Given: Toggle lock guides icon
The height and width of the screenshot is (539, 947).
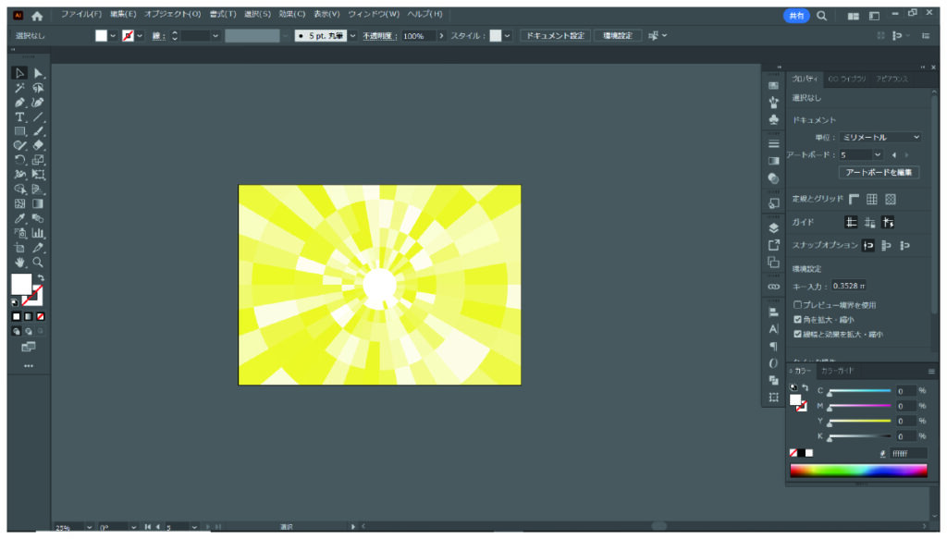Looking at the screenshot, I should click(869, 222).
